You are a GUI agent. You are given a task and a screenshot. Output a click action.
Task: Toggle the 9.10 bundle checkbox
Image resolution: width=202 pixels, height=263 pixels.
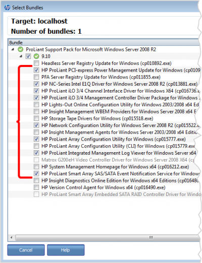point(28,56)
